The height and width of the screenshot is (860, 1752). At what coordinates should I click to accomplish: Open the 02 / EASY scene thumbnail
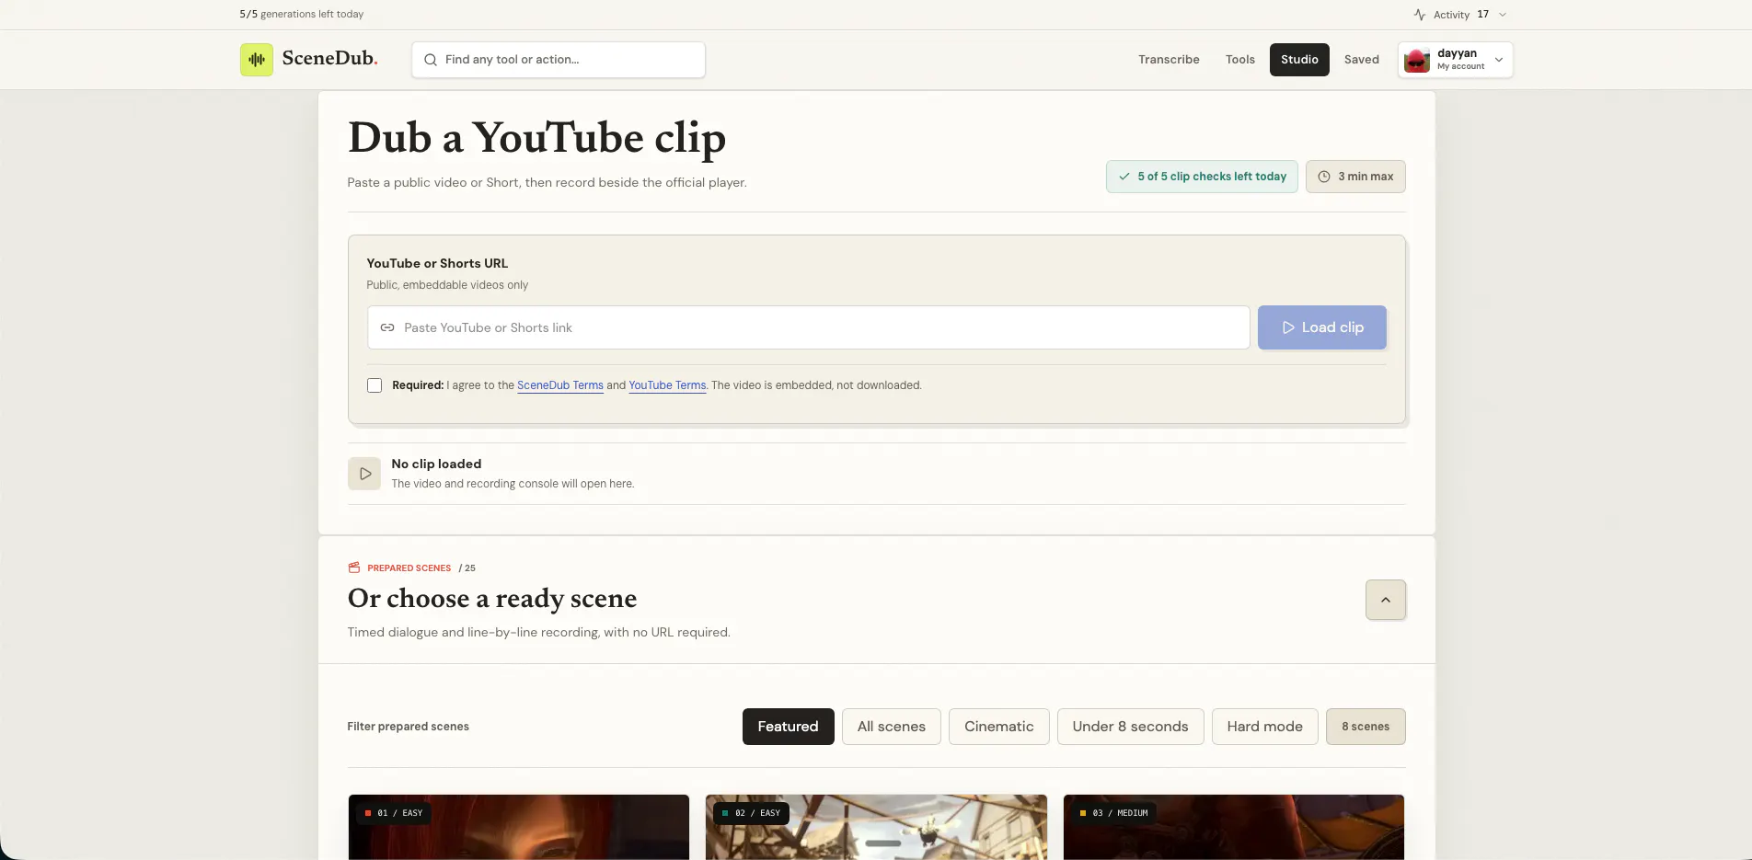(876, 828)
